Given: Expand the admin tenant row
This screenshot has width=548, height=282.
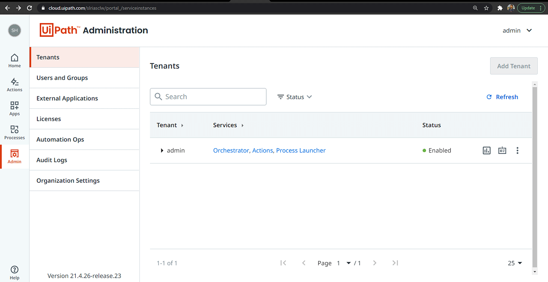Looking at the screenshot, I should coord(162,150).
